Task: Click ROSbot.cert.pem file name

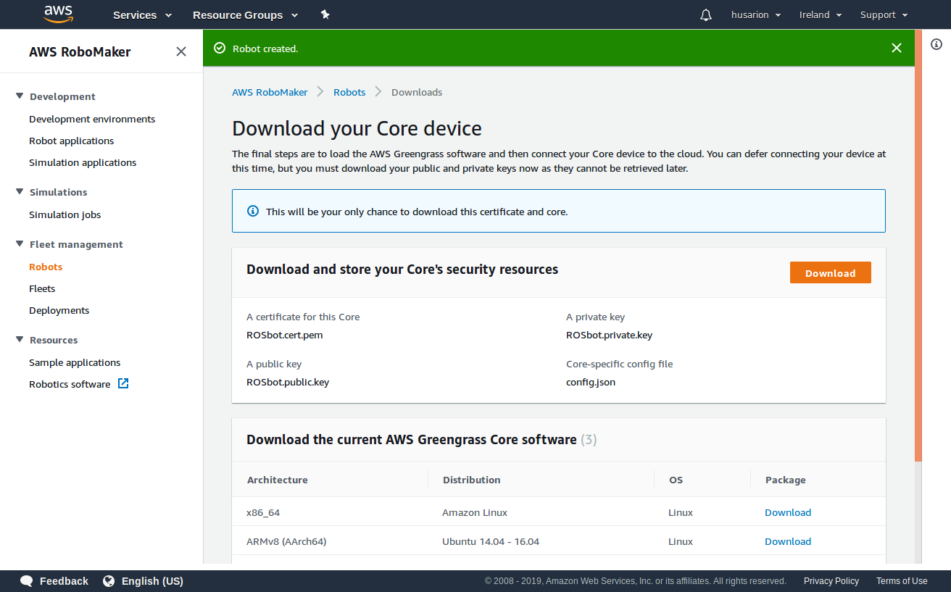Action: click(285, 335)
